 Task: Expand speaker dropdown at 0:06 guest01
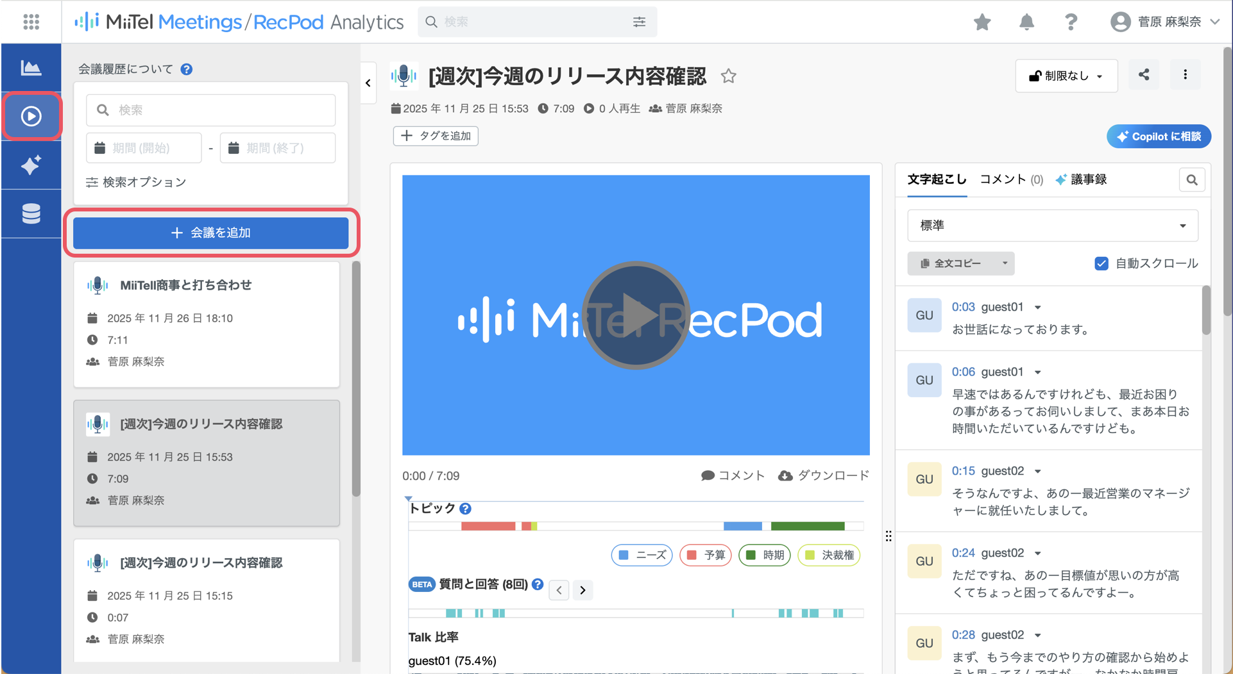1037,372
